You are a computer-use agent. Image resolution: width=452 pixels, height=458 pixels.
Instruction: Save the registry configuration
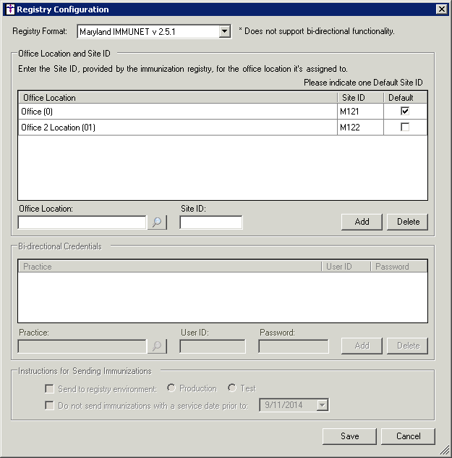(x=350, y=436)
